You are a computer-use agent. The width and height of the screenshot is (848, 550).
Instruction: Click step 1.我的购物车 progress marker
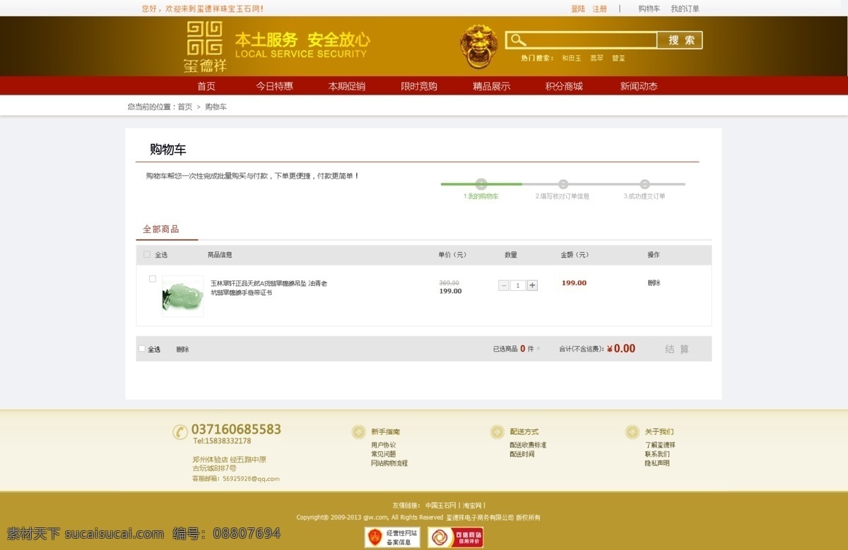[x=481, y=184]
